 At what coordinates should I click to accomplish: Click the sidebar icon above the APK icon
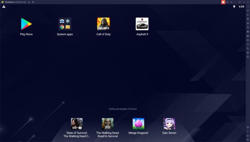pos(248,32)
